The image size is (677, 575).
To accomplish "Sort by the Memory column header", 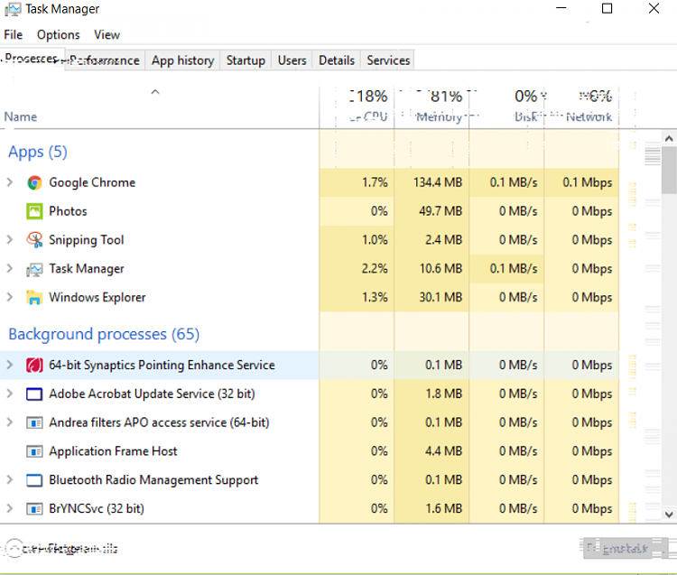I will coord(431,107).
